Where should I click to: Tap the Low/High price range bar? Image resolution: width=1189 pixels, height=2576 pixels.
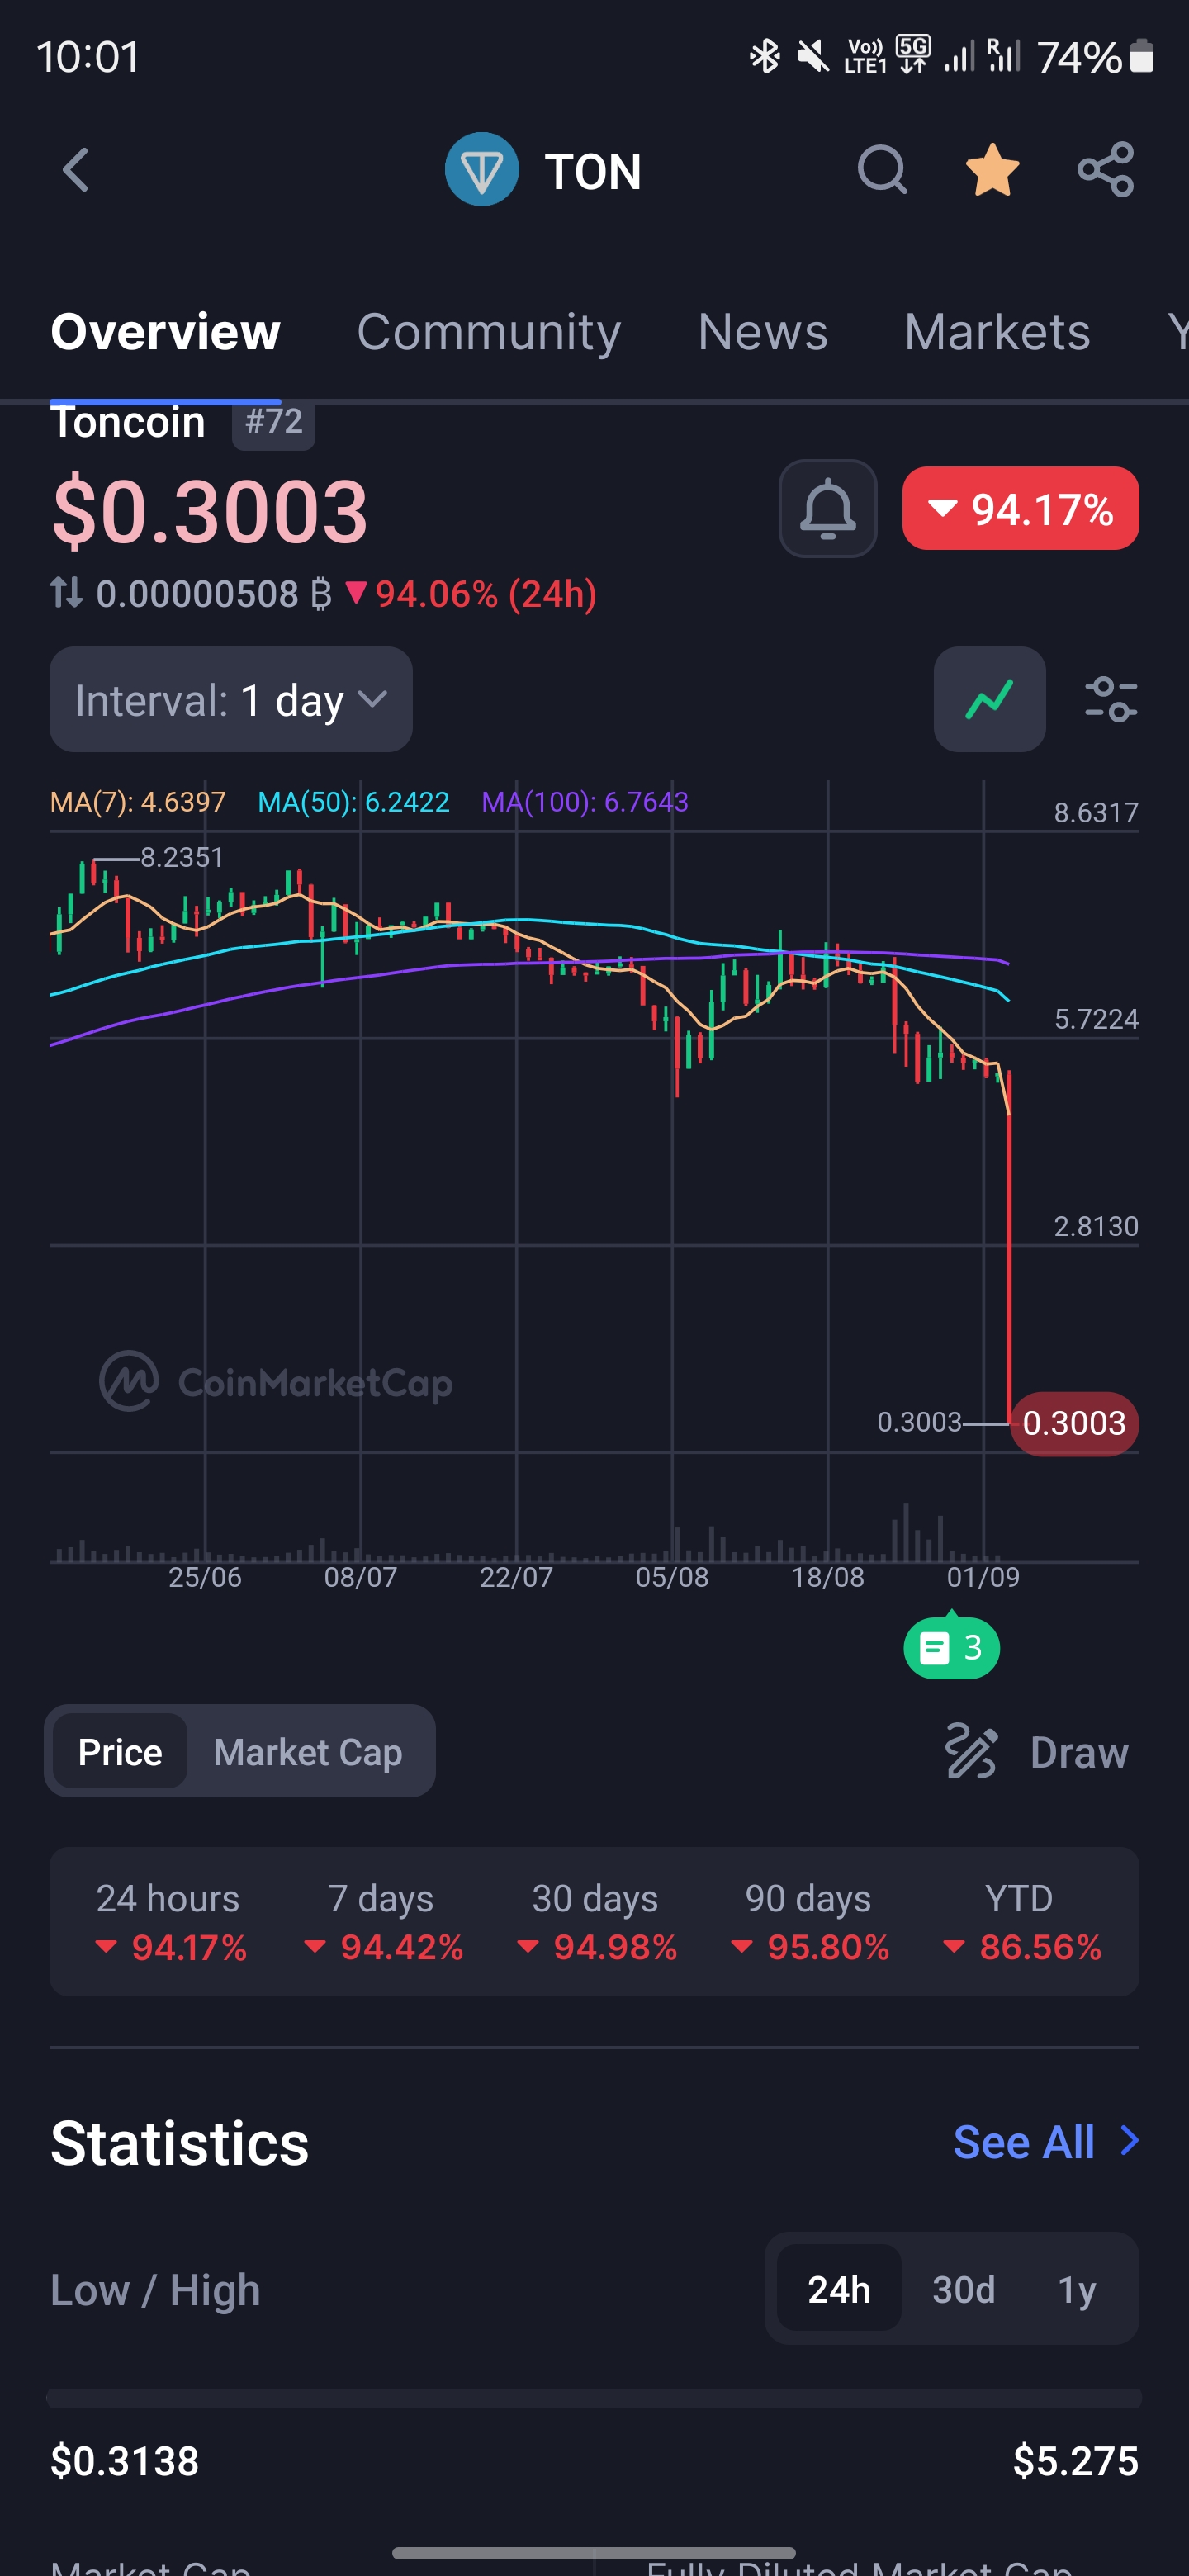594,2398
